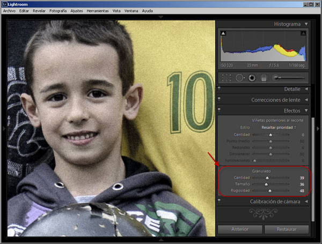This screenshot has width=322, height=244.
Task: Click the Rugosidad value 48
Action: click(x=302, y=191)
